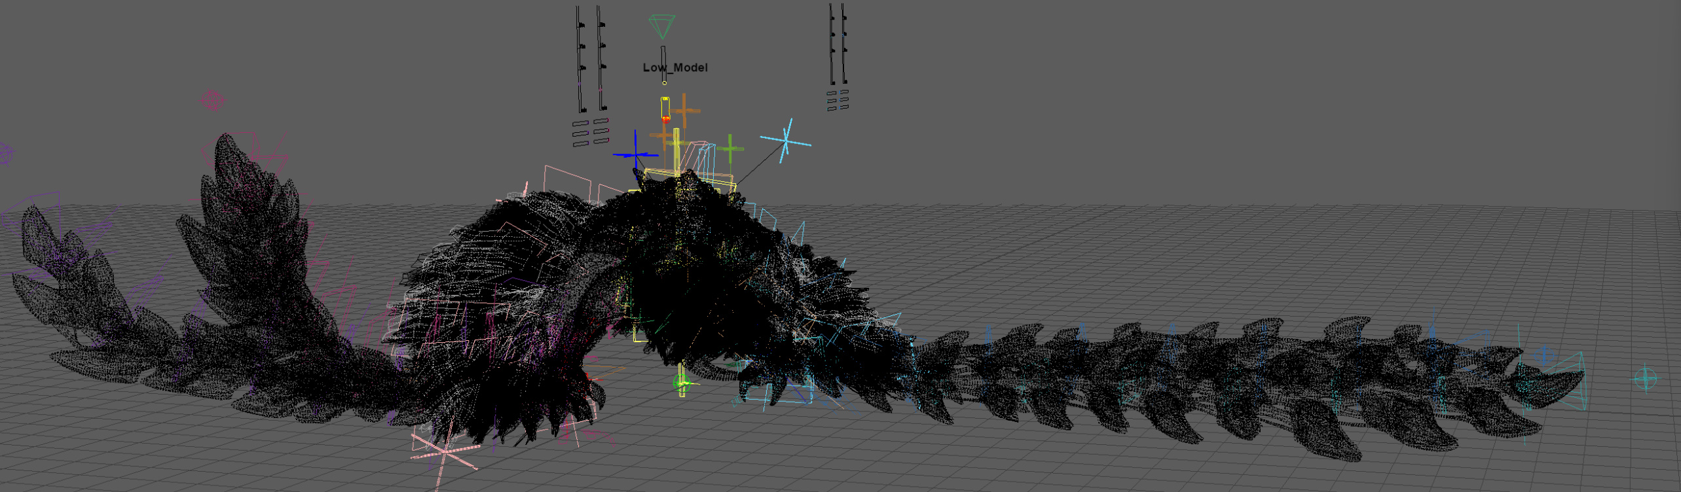Click the pink star locator near the ground

pos(445,453)
